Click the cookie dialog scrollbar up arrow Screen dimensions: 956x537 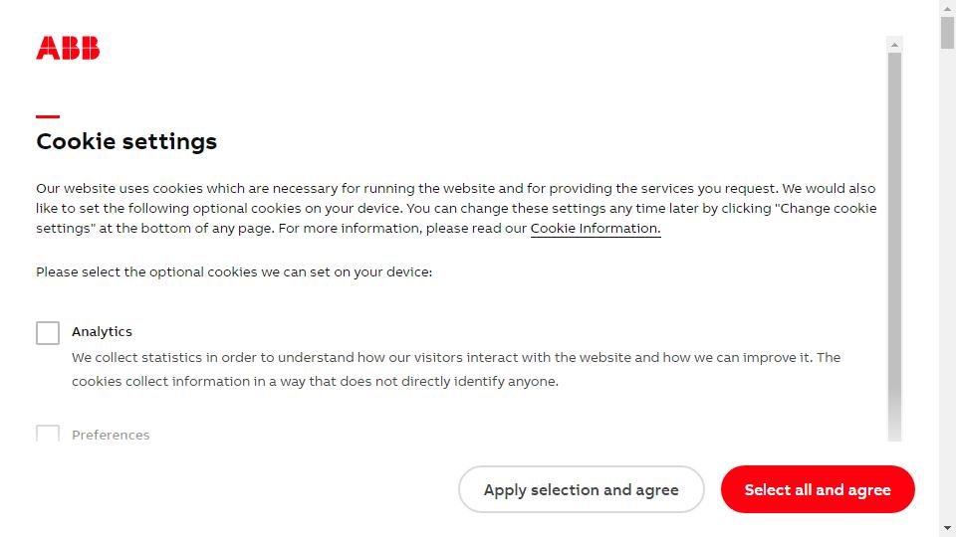pyautogui.click(x=894, y=45)
